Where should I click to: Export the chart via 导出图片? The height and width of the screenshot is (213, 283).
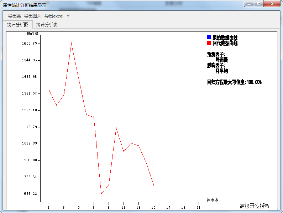33,16
